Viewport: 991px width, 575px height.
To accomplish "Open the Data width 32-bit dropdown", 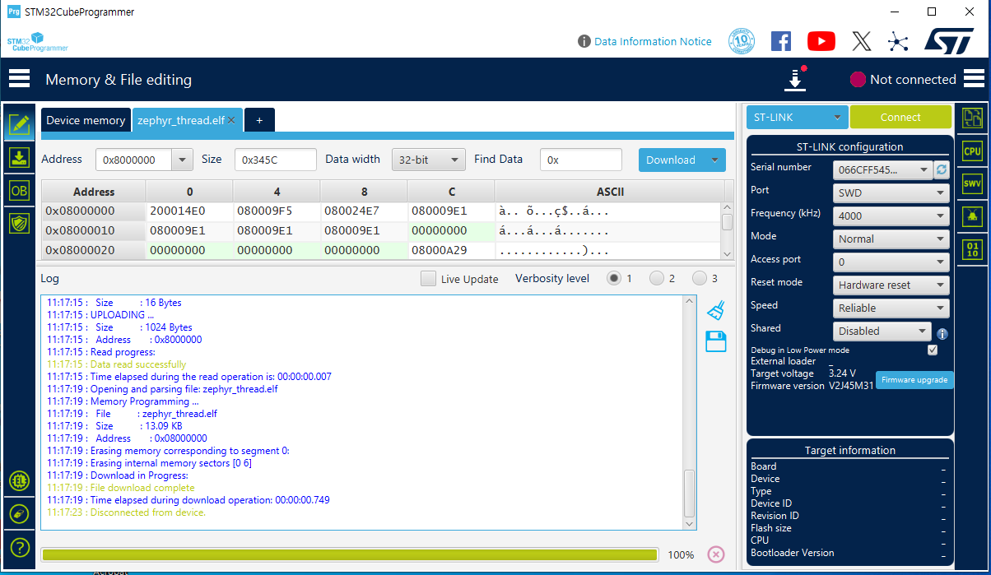I will (428, 160).
